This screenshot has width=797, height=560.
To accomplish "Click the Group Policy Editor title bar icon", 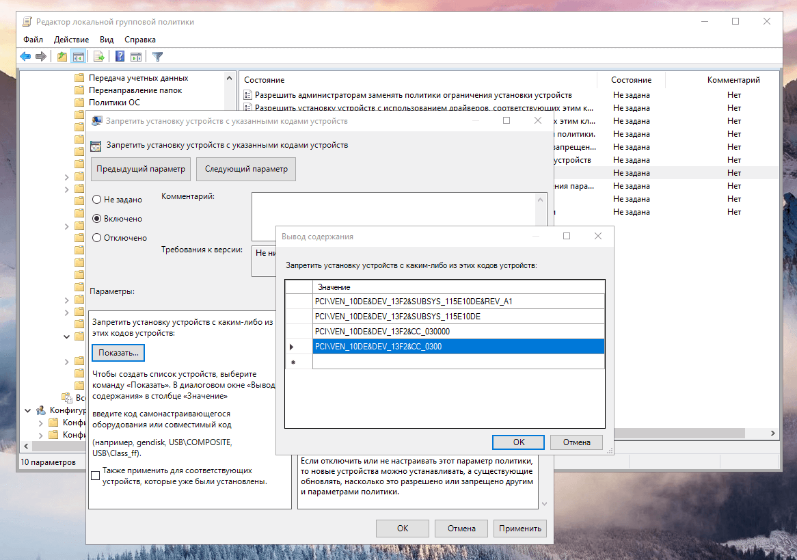I will [x=27, y=21].
